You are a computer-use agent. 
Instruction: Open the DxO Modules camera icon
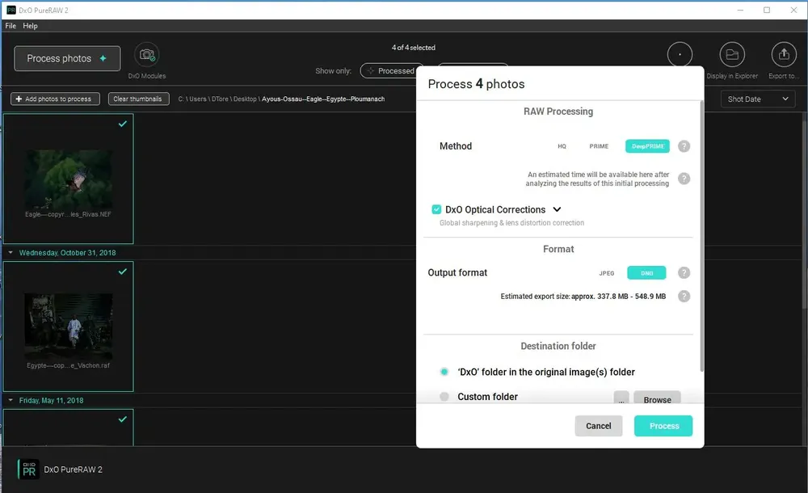pyautogui.click(x=147, y=55)
